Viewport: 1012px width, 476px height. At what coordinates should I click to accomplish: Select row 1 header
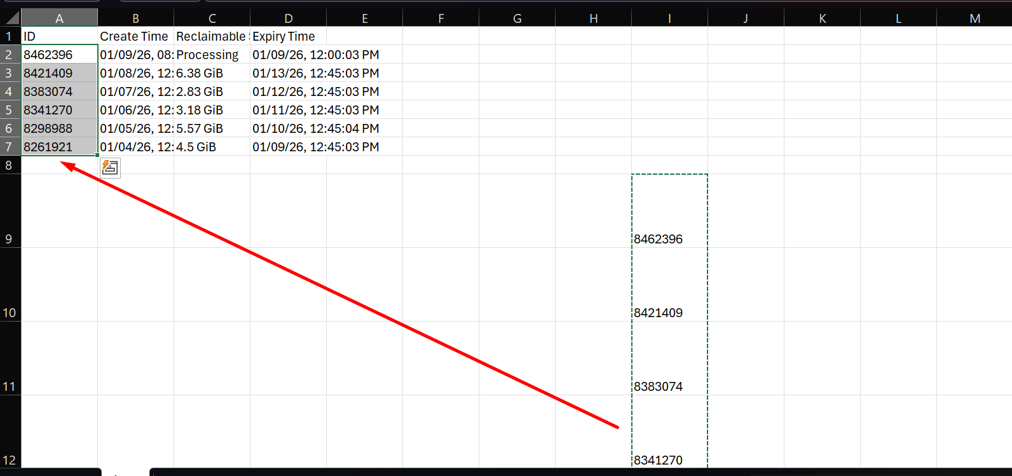point(10,36)
